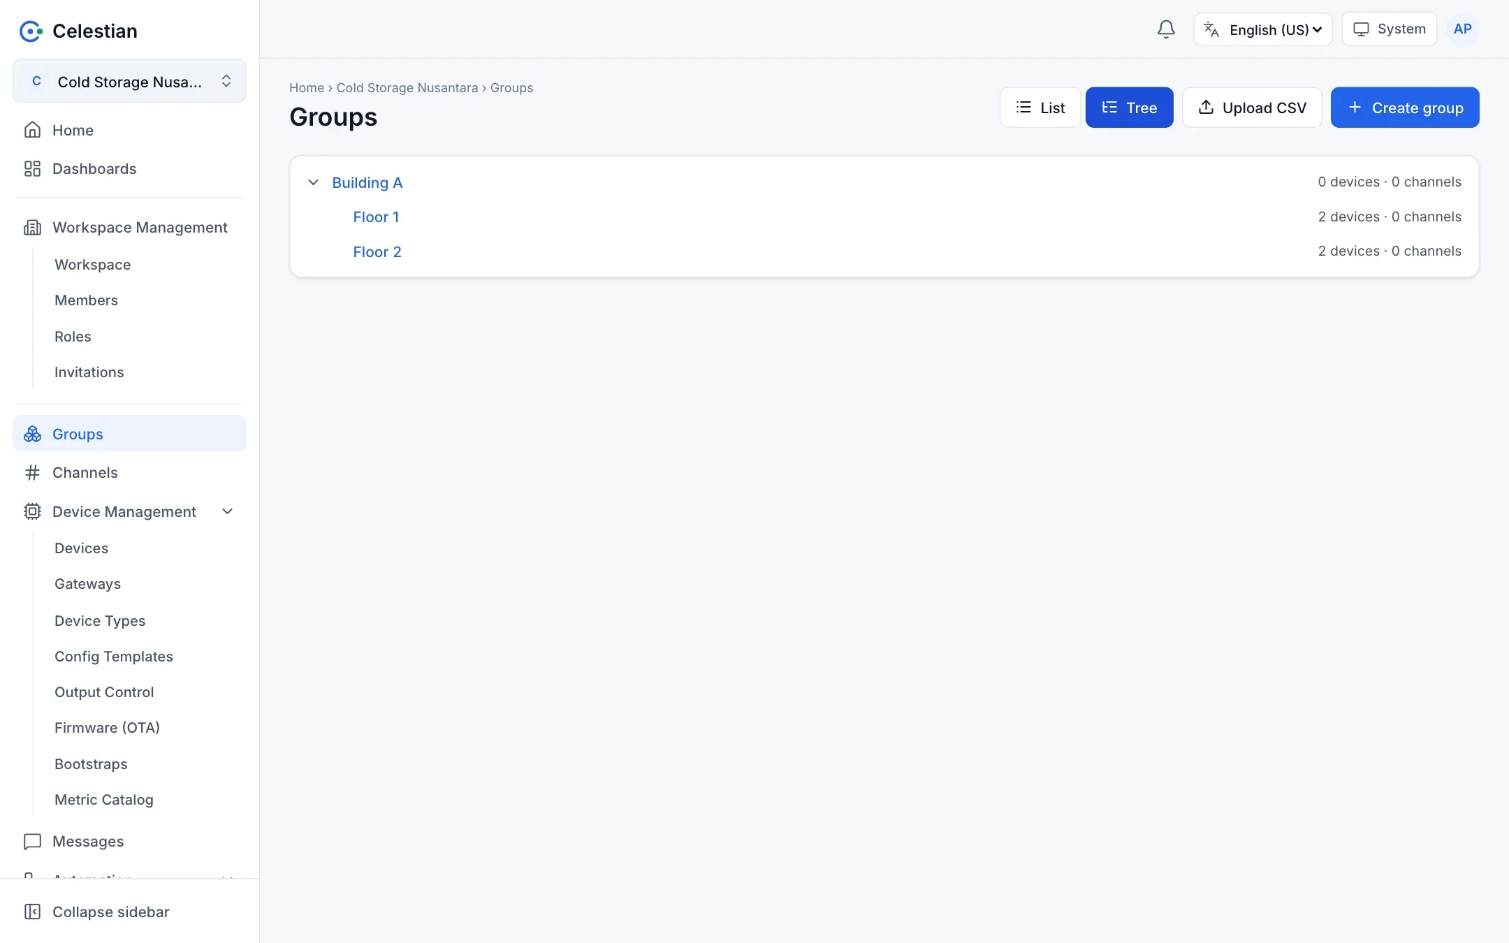Open the Cold Storage Nusantara workspace switcher

click(129, 81)
